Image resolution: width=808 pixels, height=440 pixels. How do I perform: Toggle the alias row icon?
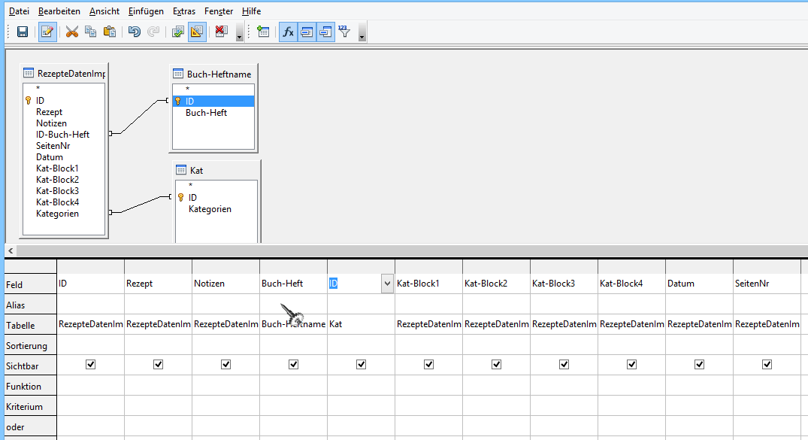point(325,32)
